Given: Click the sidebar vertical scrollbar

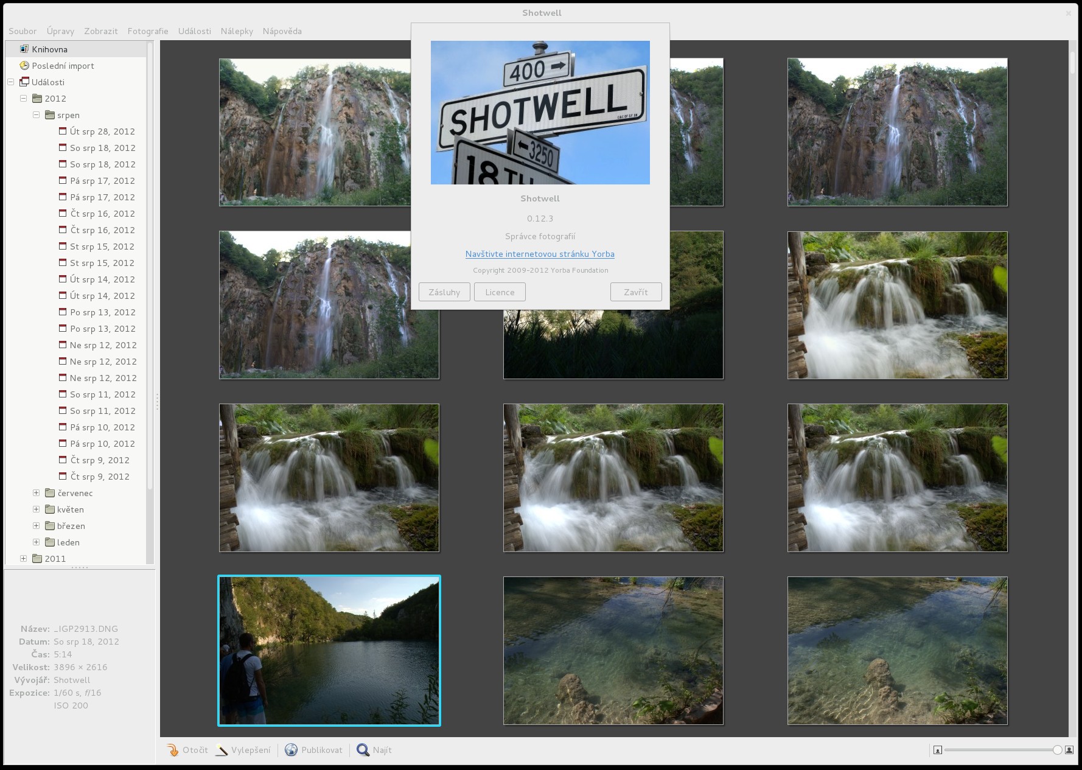Looking at the screenshot, I should click(x=150, y=265).
